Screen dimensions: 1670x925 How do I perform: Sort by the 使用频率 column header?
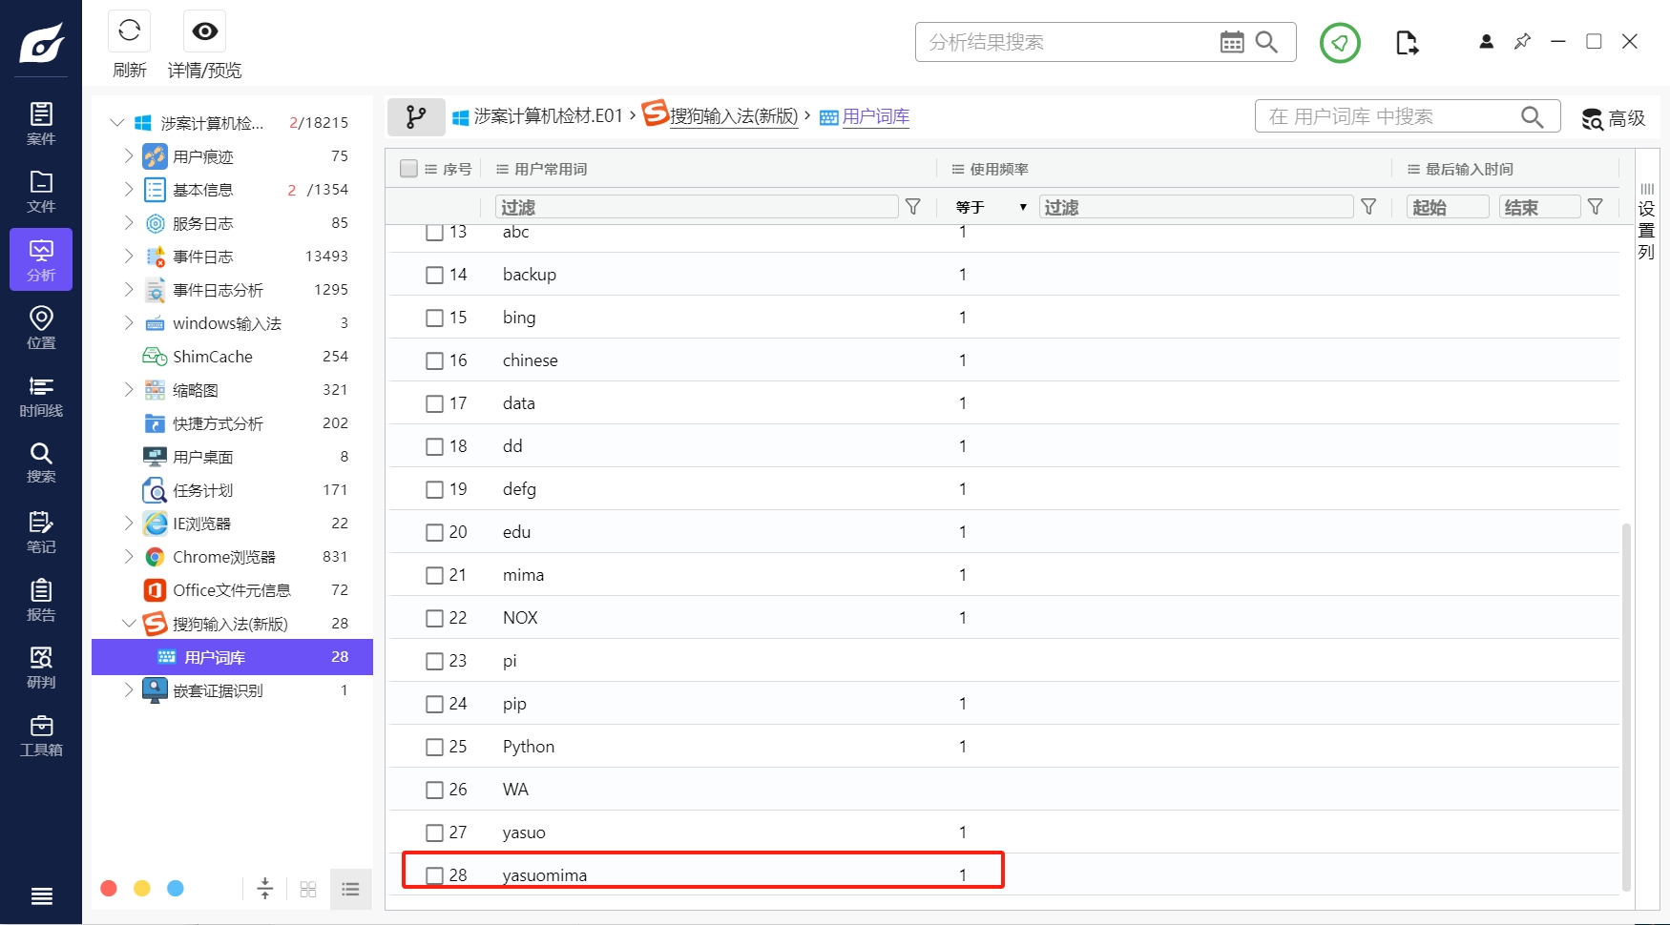[999, 169]
